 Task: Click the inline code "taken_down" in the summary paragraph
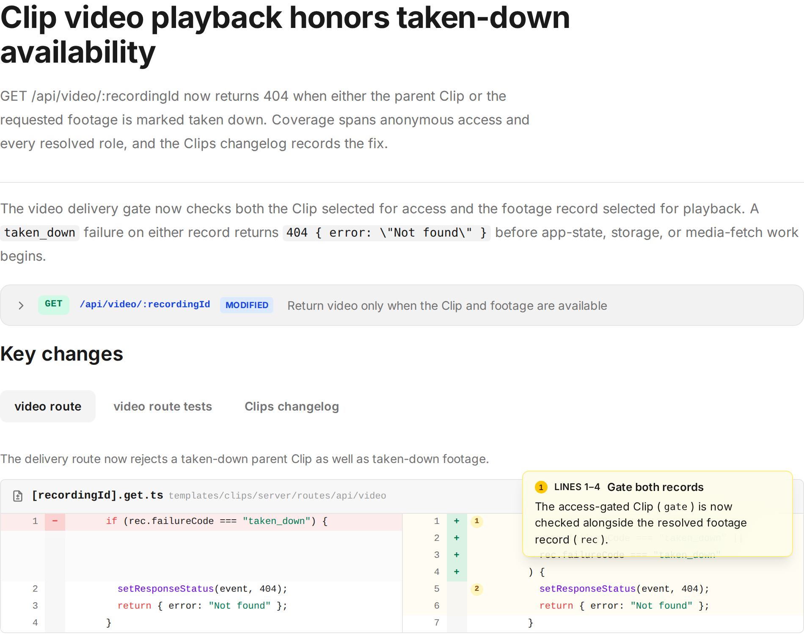pyautogui.click(x=40, y=232)
